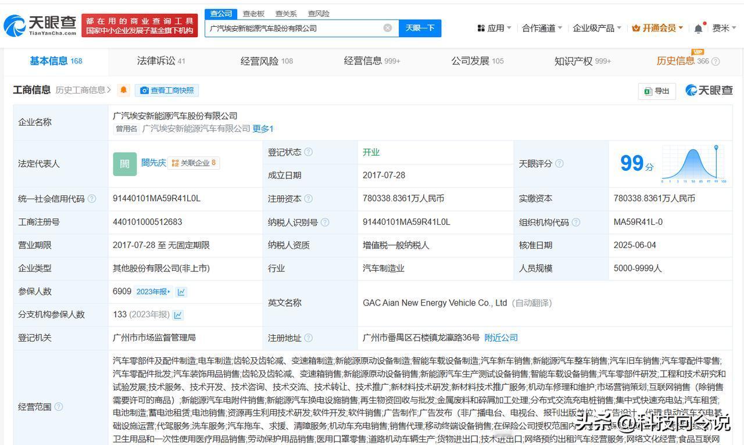The width and height of the screenshot is (744, 445).
Task: Click the 5000-9999人 staff size value
Action: tap(638, 268)
